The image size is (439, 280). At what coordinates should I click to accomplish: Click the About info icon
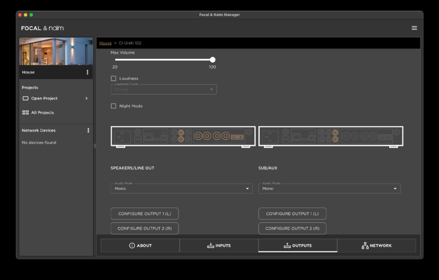[132, 246]
